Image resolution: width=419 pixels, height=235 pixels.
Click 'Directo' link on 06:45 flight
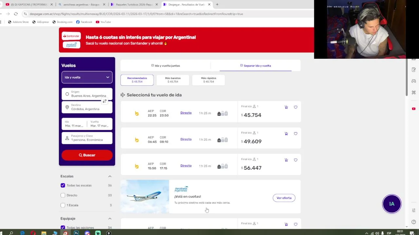(x=186, y=139)
